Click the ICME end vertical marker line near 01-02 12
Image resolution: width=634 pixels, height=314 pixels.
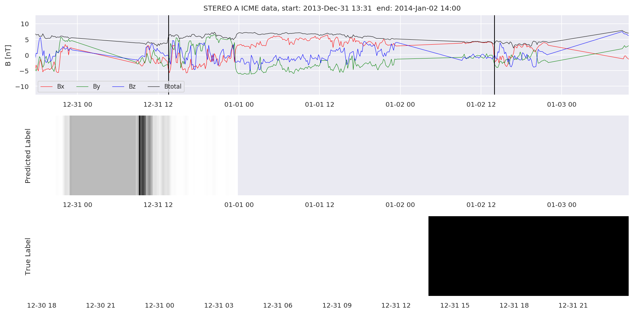[494, 55]
